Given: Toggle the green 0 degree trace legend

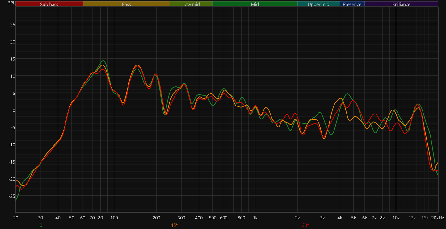Looking at the screenshot, I should [41, 225].
